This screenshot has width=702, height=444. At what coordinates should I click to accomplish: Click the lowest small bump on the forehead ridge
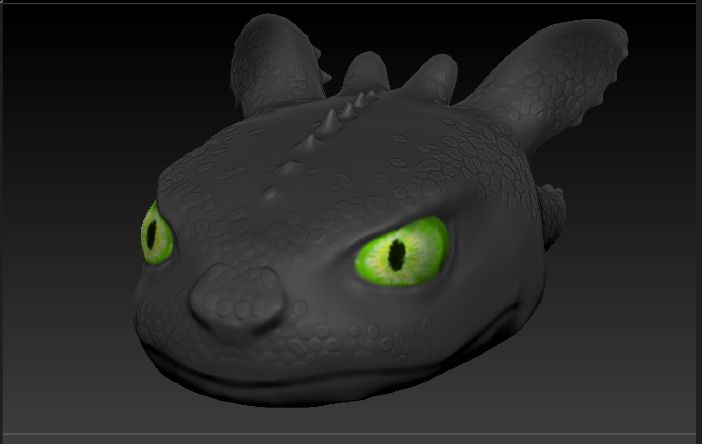[272, 193]
